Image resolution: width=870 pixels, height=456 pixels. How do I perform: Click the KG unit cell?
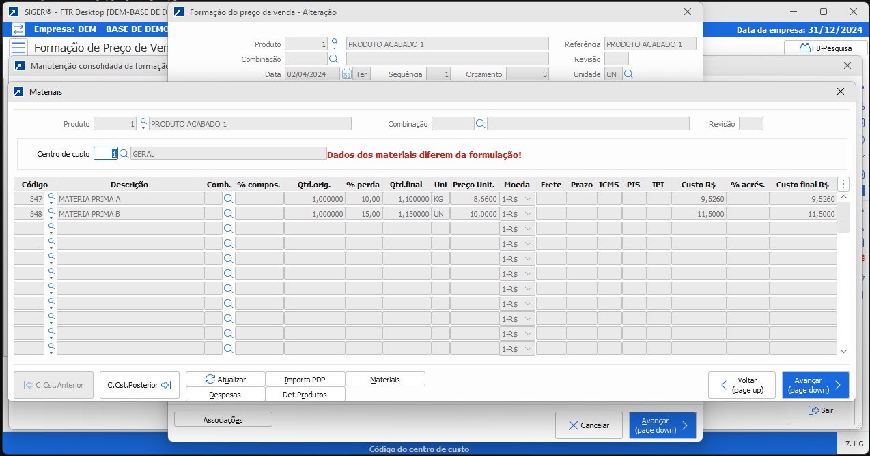coord(440,198)
